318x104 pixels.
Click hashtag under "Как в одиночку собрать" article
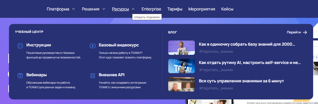(x=216, y=51)
